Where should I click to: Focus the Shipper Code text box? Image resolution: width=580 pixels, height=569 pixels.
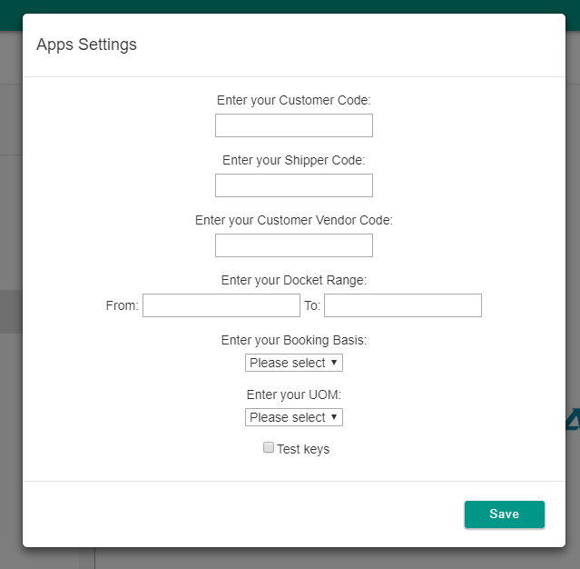pyautogui.click(x=294, y=185)
